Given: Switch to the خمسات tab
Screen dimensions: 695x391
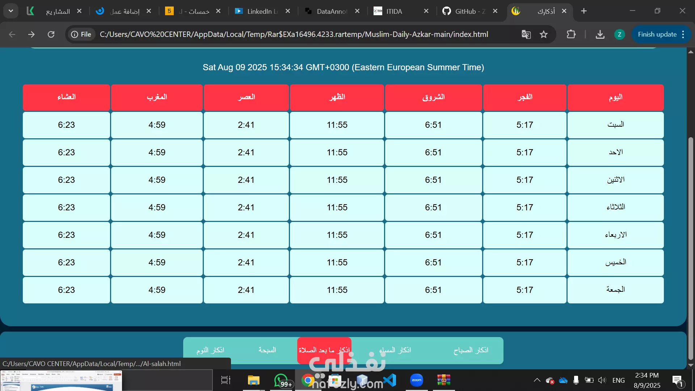Looking at the screenshot, I should [193, 11].
